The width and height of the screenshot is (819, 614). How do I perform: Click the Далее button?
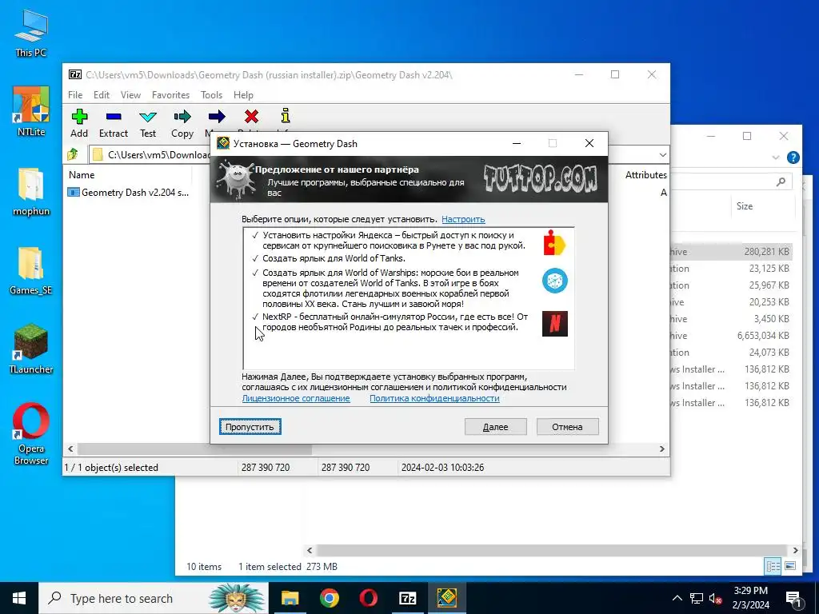[496, 427]
